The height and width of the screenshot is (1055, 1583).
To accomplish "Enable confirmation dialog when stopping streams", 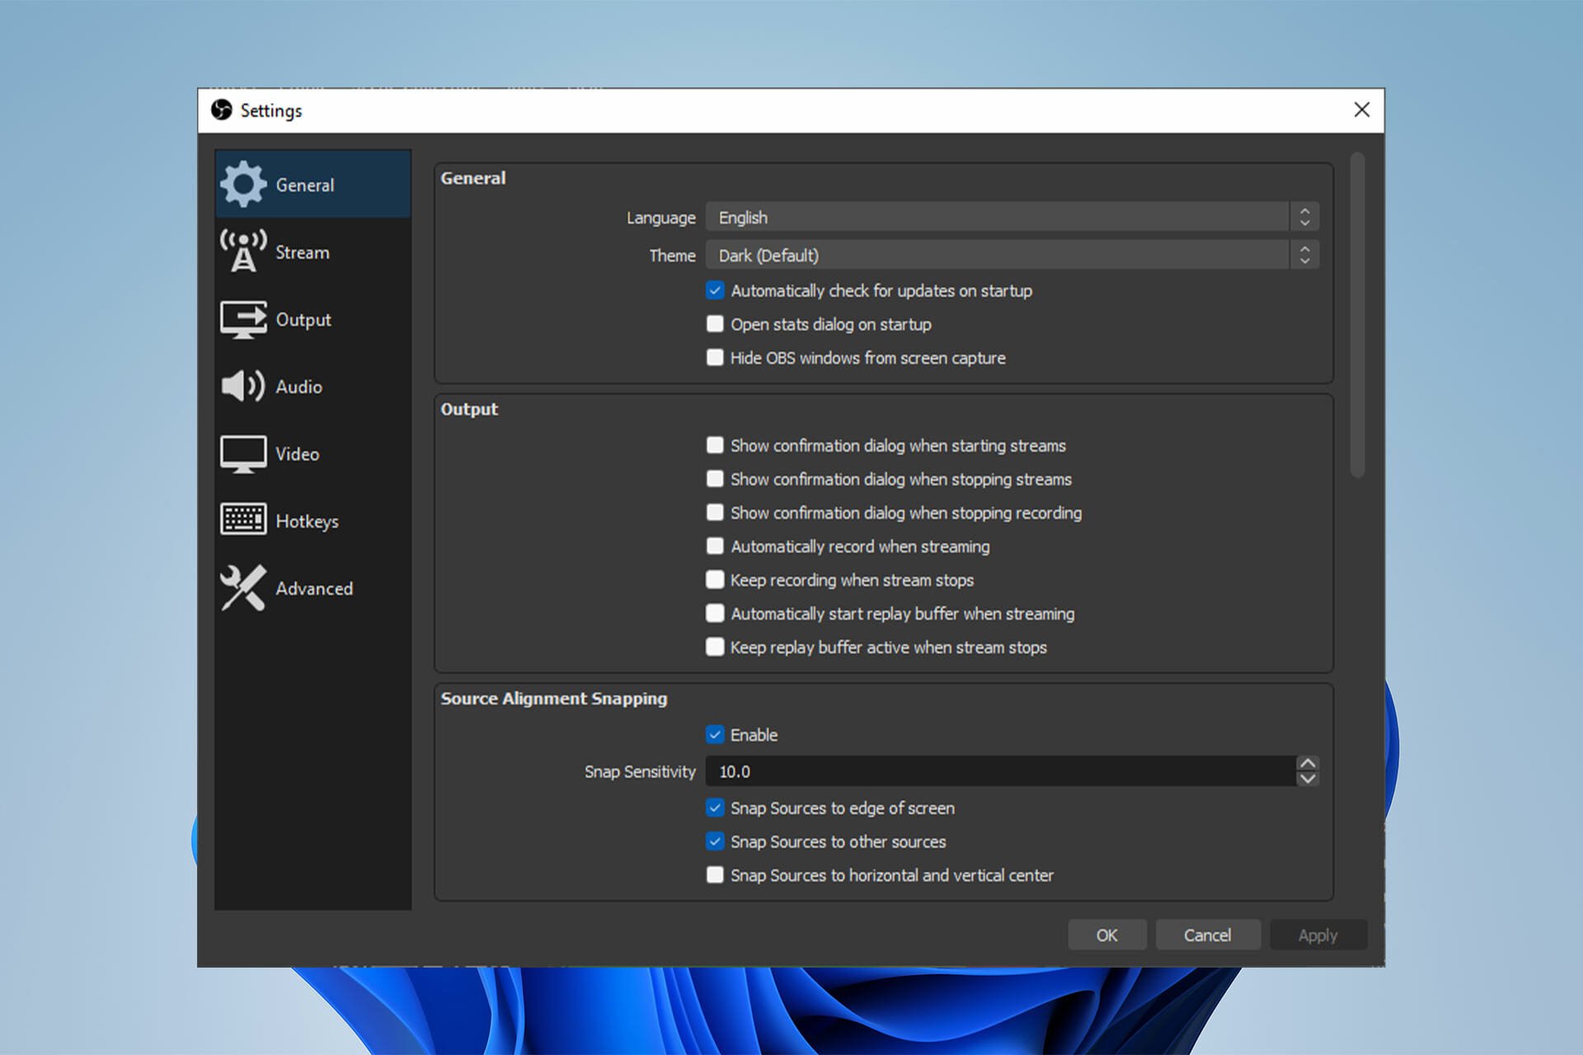I will tap(715, 479).
